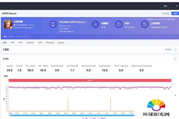Toggle the Jank series in chart legend
The height and width of the screenshot is (119, 179).
tap(93, 118)
